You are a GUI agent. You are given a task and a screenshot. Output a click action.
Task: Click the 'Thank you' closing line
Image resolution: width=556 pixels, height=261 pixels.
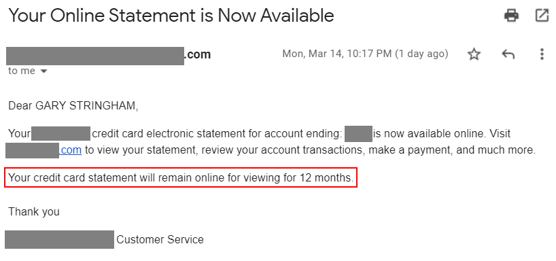click(34, 211)
